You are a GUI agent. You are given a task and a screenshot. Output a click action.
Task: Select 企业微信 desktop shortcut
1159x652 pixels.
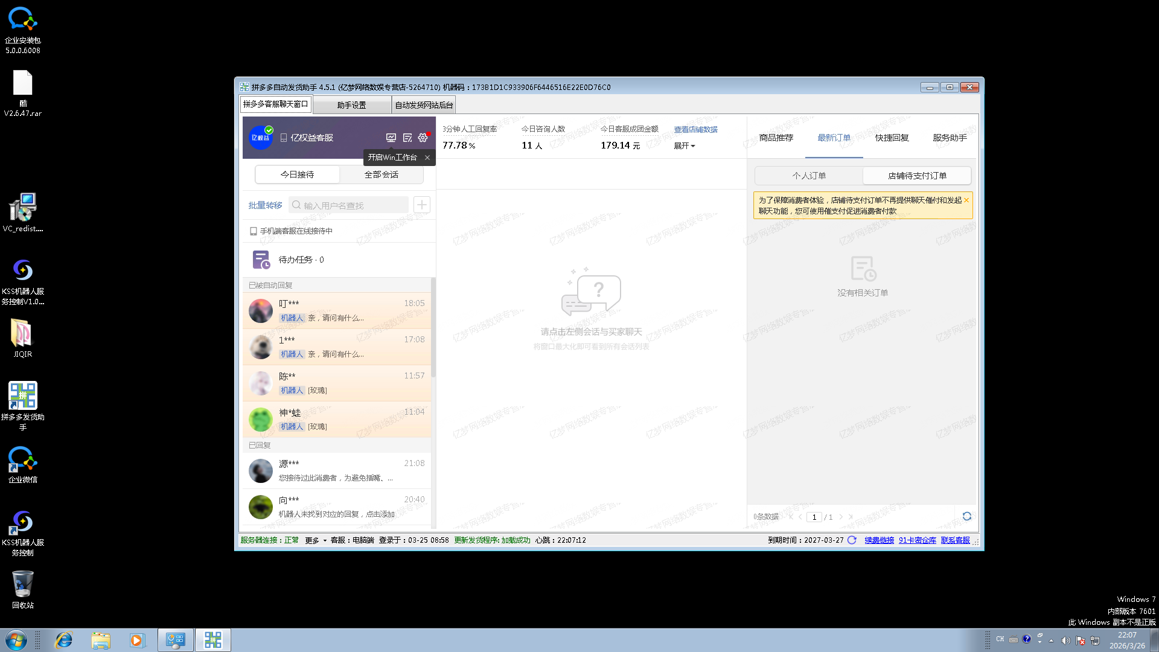[23, 465]
